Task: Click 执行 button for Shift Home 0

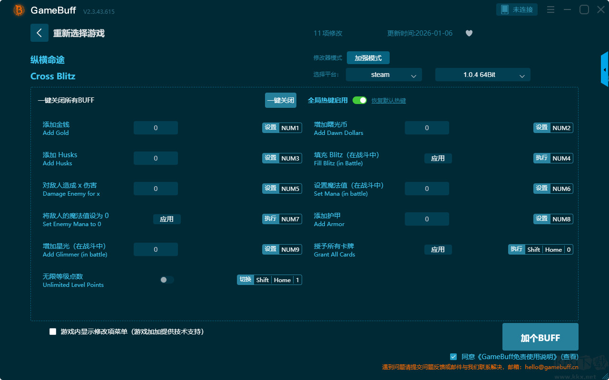Action: coord(517,249)
